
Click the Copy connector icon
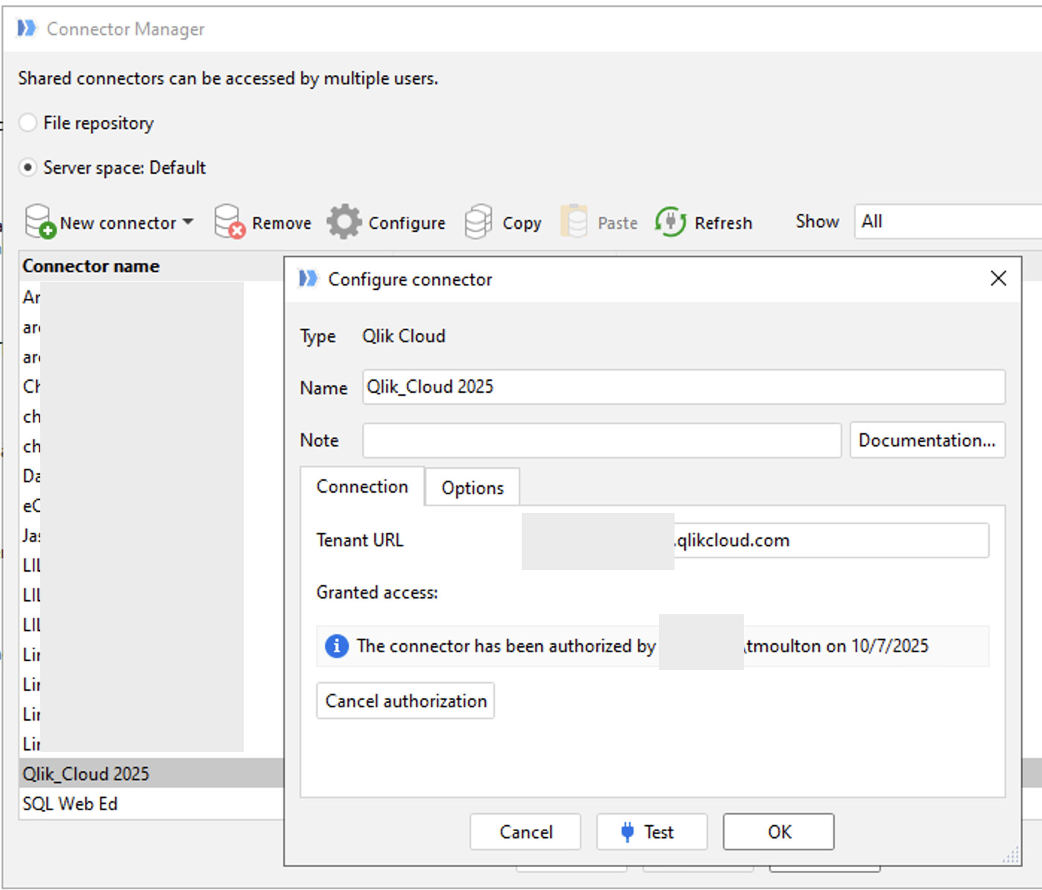479,222
